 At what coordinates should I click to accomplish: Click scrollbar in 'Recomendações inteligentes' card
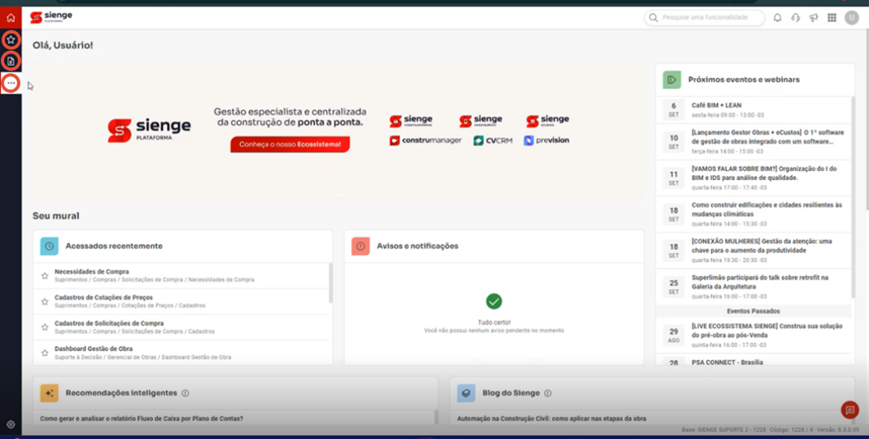tap(436, 418)
